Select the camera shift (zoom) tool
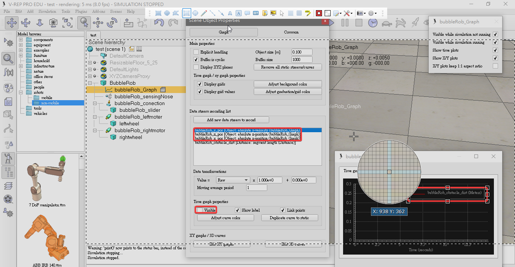The width and height of the screenshot is (515, 267). [40, 23]
